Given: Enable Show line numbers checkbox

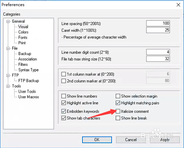Looking at the screenshot, I should [x=63, y=96].
